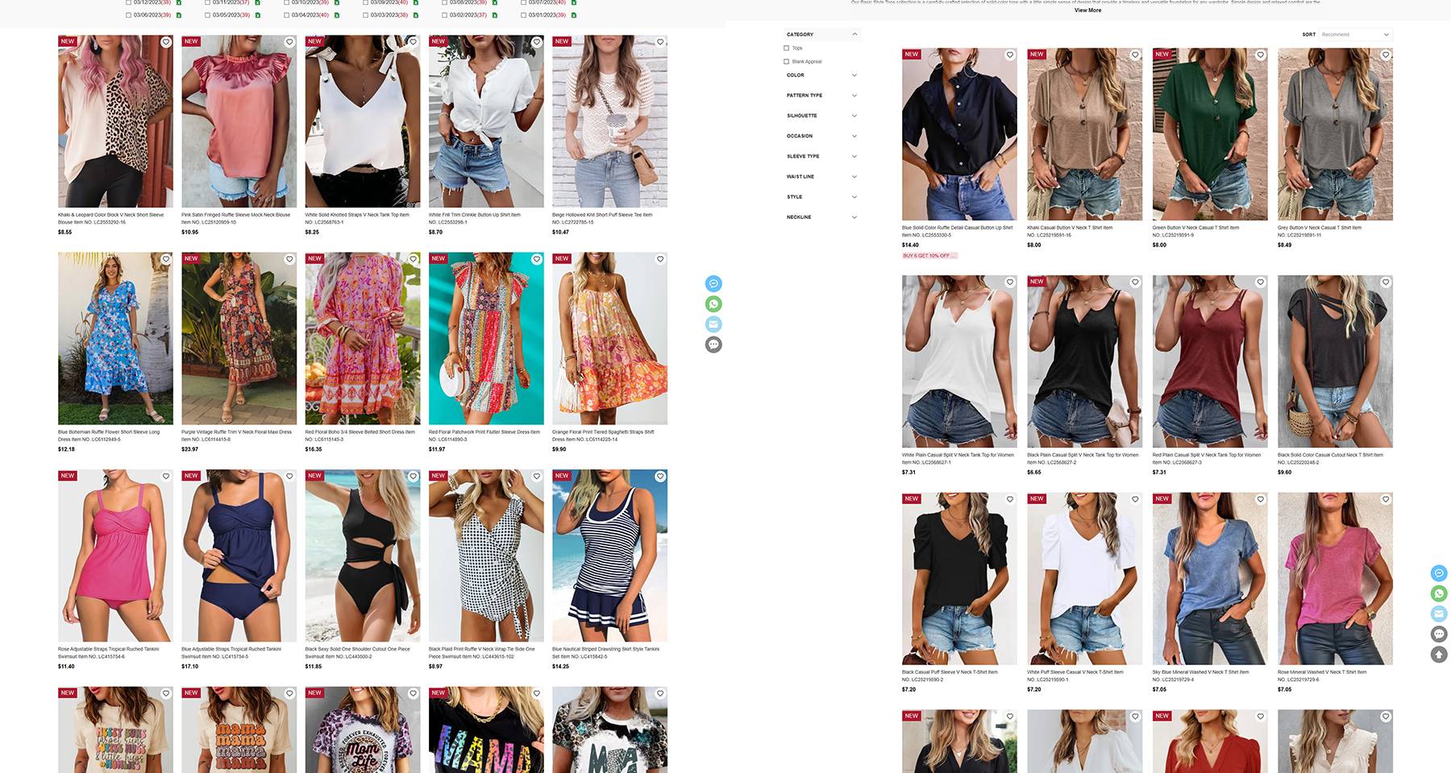Expand the Color filter
1451x773 pixels.
point(854,75)
